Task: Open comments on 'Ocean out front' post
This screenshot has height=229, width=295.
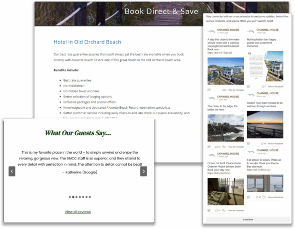Action: (x=224, y=210)
